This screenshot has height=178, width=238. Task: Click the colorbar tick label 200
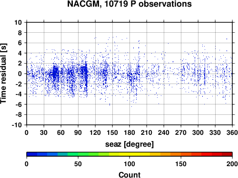pyautogui.click(x=232, y=164)
